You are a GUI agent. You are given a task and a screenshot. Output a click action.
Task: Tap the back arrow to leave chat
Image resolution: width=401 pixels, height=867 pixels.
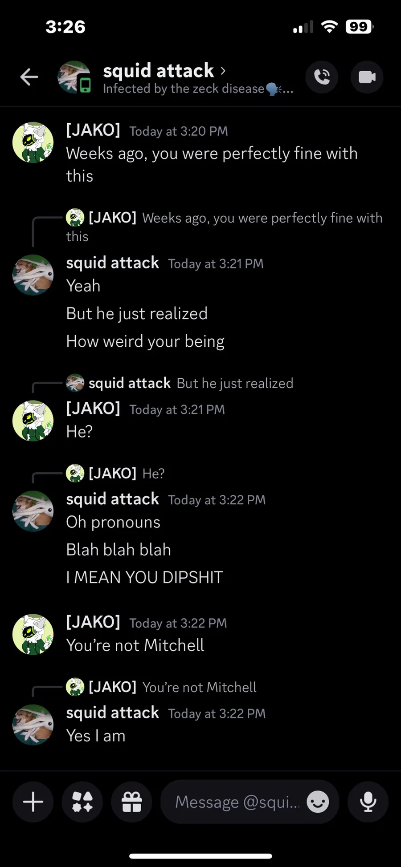(x=29, y=77)
